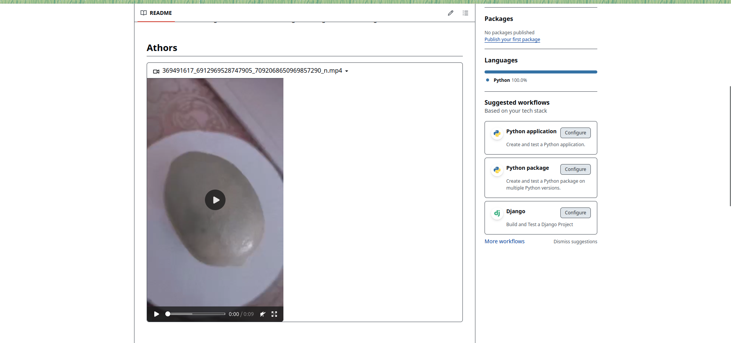The height and width of the screenshot is (343, 731).
Task: Configure the Python package workflow
Action: [x=575, y=169]
